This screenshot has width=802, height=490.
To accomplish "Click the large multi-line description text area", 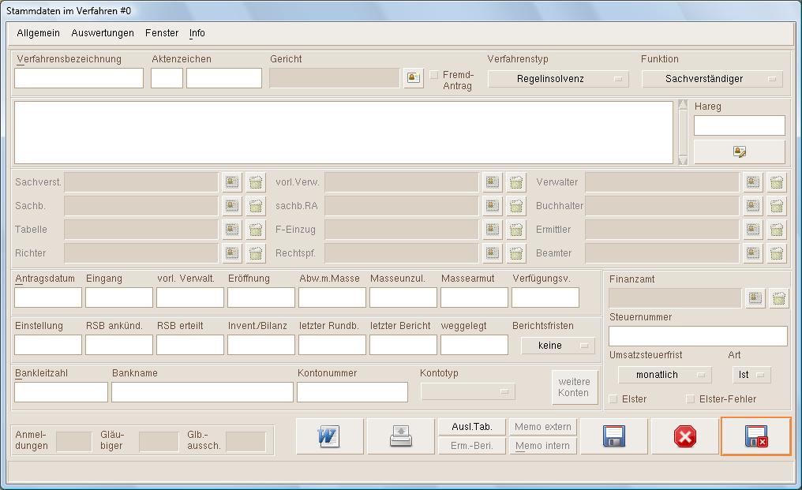I will coord(343,133).
